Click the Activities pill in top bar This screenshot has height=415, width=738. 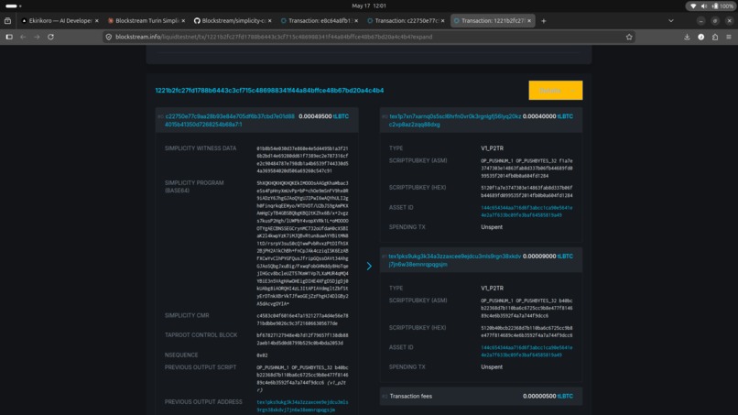pos(13,6)
